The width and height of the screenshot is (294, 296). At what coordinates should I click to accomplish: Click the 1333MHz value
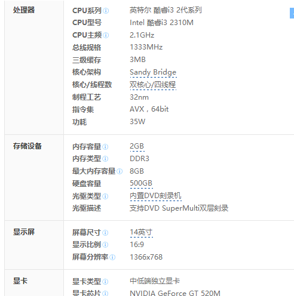coord(146,47)
